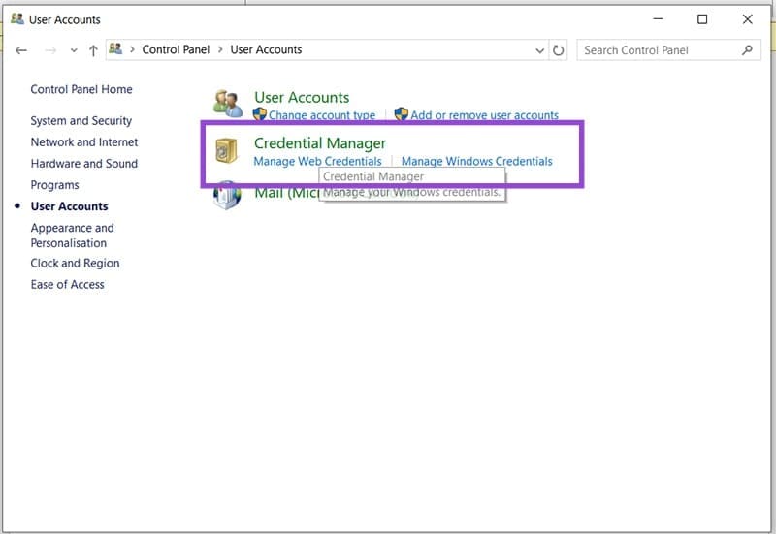
Task: Open System and Security category
Action: pos(81,120)
